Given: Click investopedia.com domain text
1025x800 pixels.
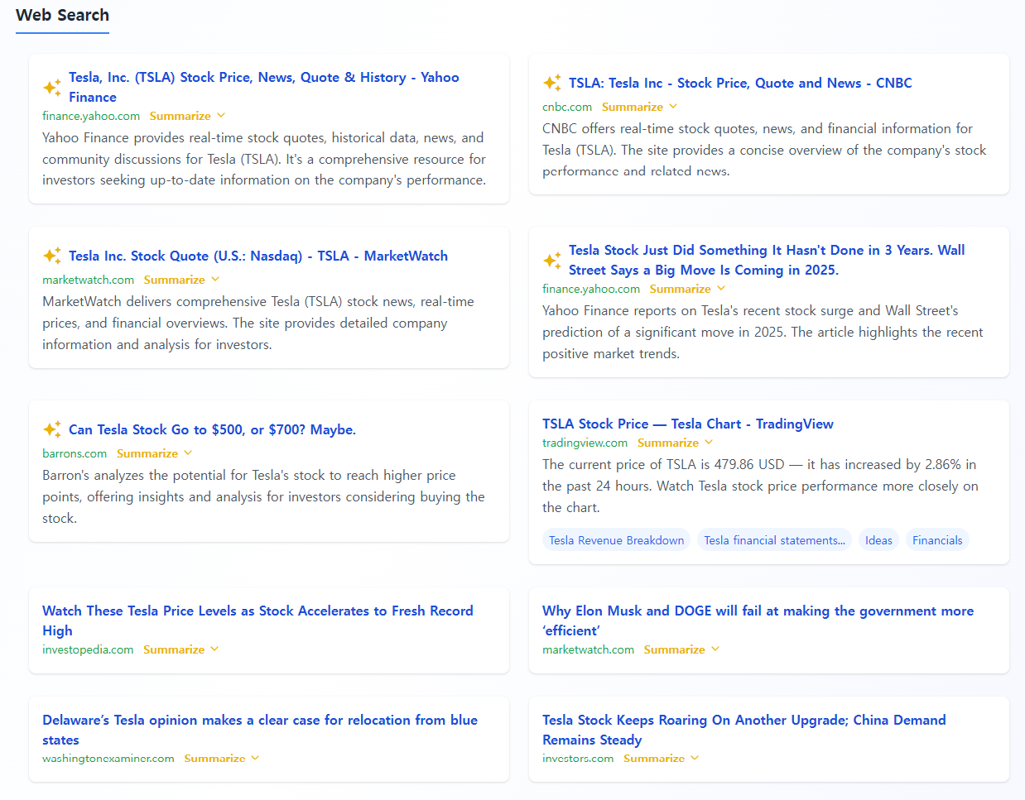Looking at the screenshot, I should coord(88,649).
